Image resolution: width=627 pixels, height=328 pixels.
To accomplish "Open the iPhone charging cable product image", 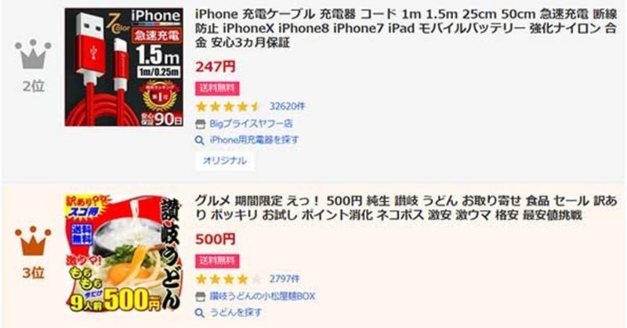I will coord(124,67).
